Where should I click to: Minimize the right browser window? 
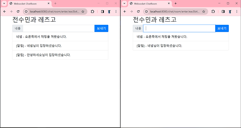coord(219,4)
